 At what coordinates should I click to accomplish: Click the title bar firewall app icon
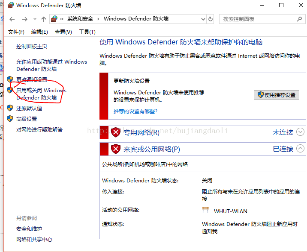pos(11,5)
